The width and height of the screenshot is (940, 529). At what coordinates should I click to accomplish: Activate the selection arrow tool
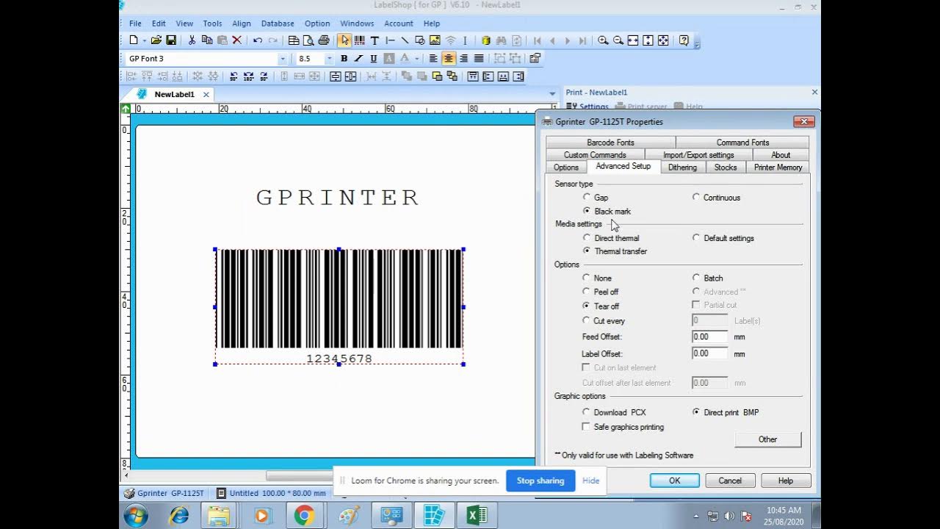[x=344, y=40]
